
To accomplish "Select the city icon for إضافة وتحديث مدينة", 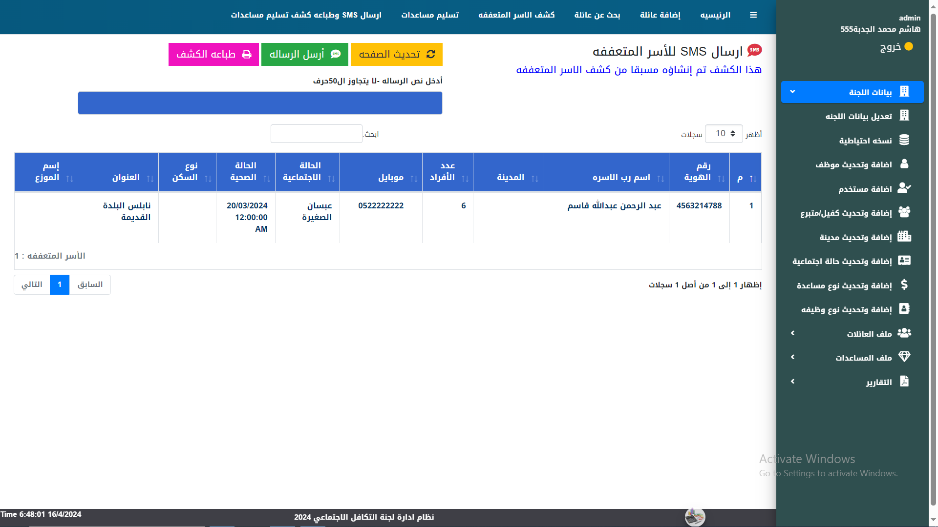I will pyautogui.click(x=905, y=237).
